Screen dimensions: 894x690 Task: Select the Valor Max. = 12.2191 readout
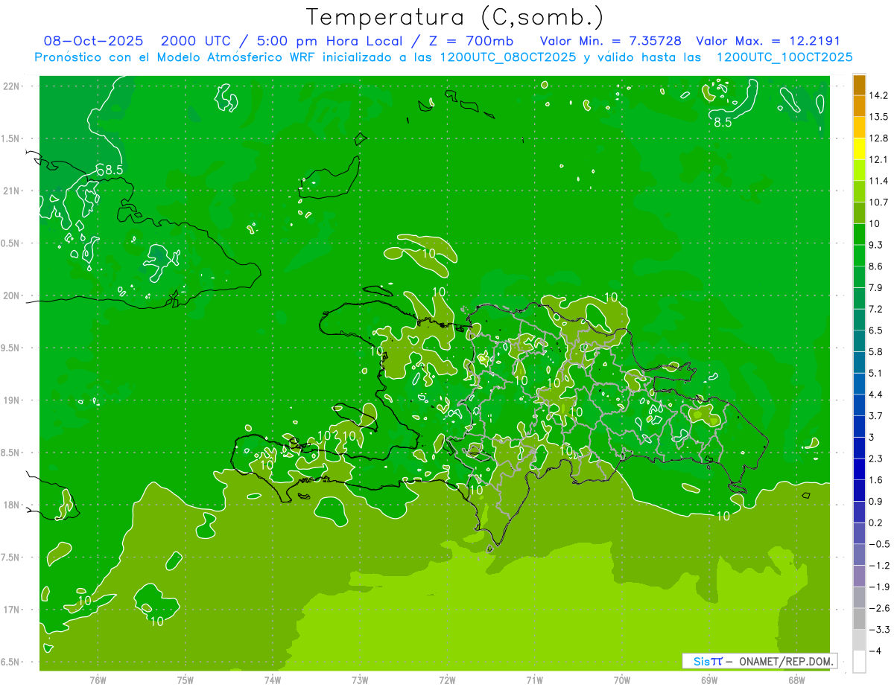768,42
